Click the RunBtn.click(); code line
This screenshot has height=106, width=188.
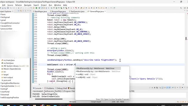click(x=56, y=72)
